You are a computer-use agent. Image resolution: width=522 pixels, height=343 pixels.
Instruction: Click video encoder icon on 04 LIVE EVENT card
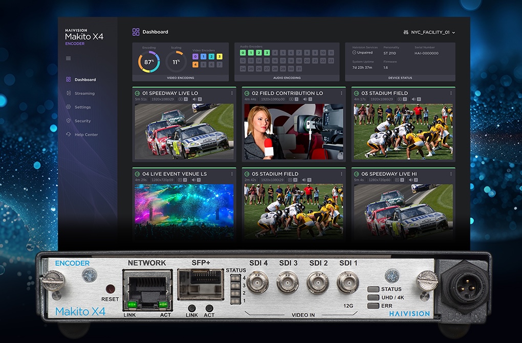pos(180,180)
